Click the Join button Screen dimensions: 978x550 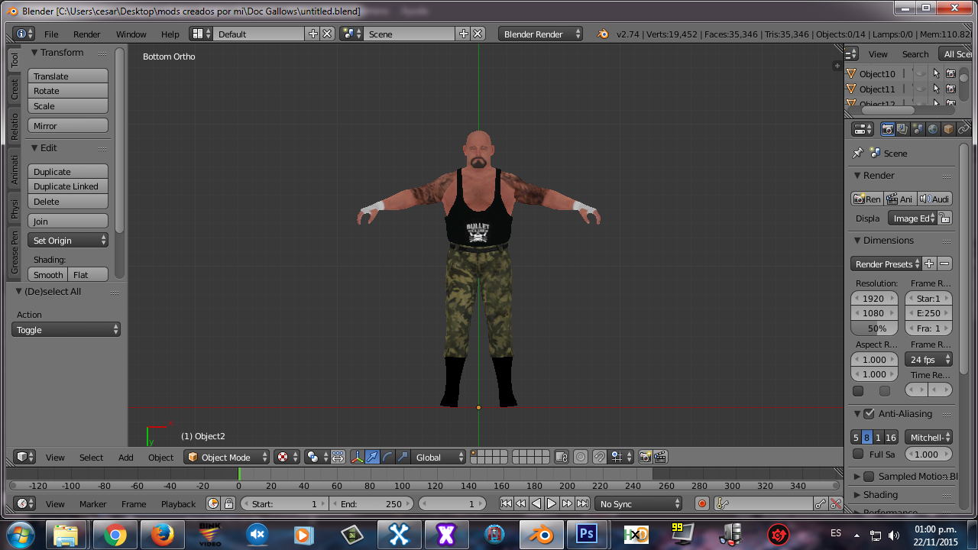pyautogui.click(x=68, y=221)
